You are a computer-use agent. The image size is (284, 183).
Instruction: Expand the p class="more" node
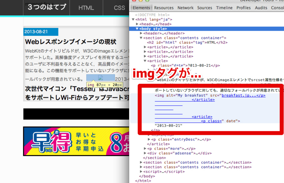145,149
